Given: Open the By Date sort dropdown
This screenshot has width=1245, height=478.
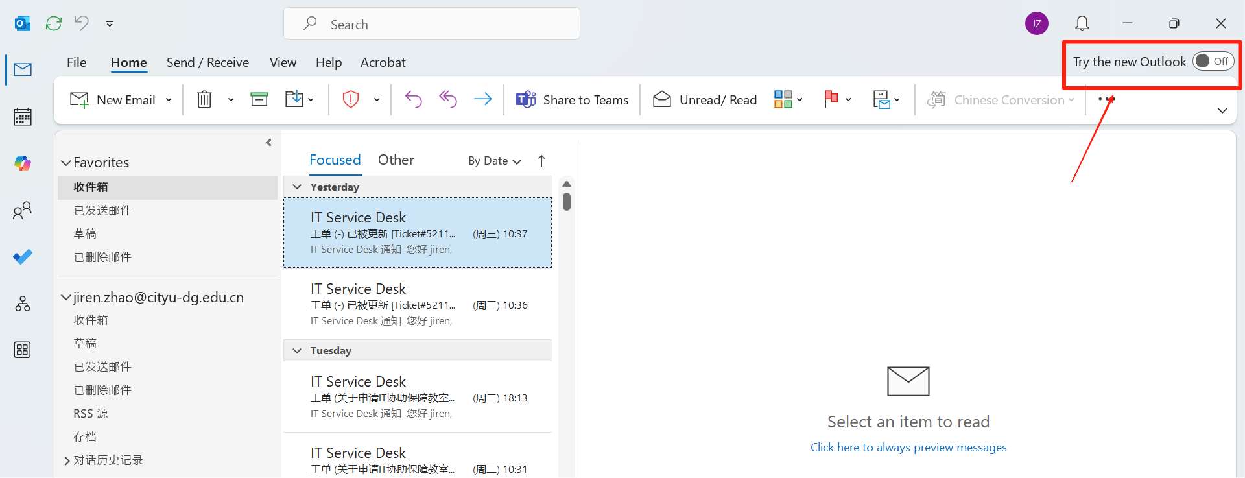Looking at the screenshot, I should click(495, 161).
